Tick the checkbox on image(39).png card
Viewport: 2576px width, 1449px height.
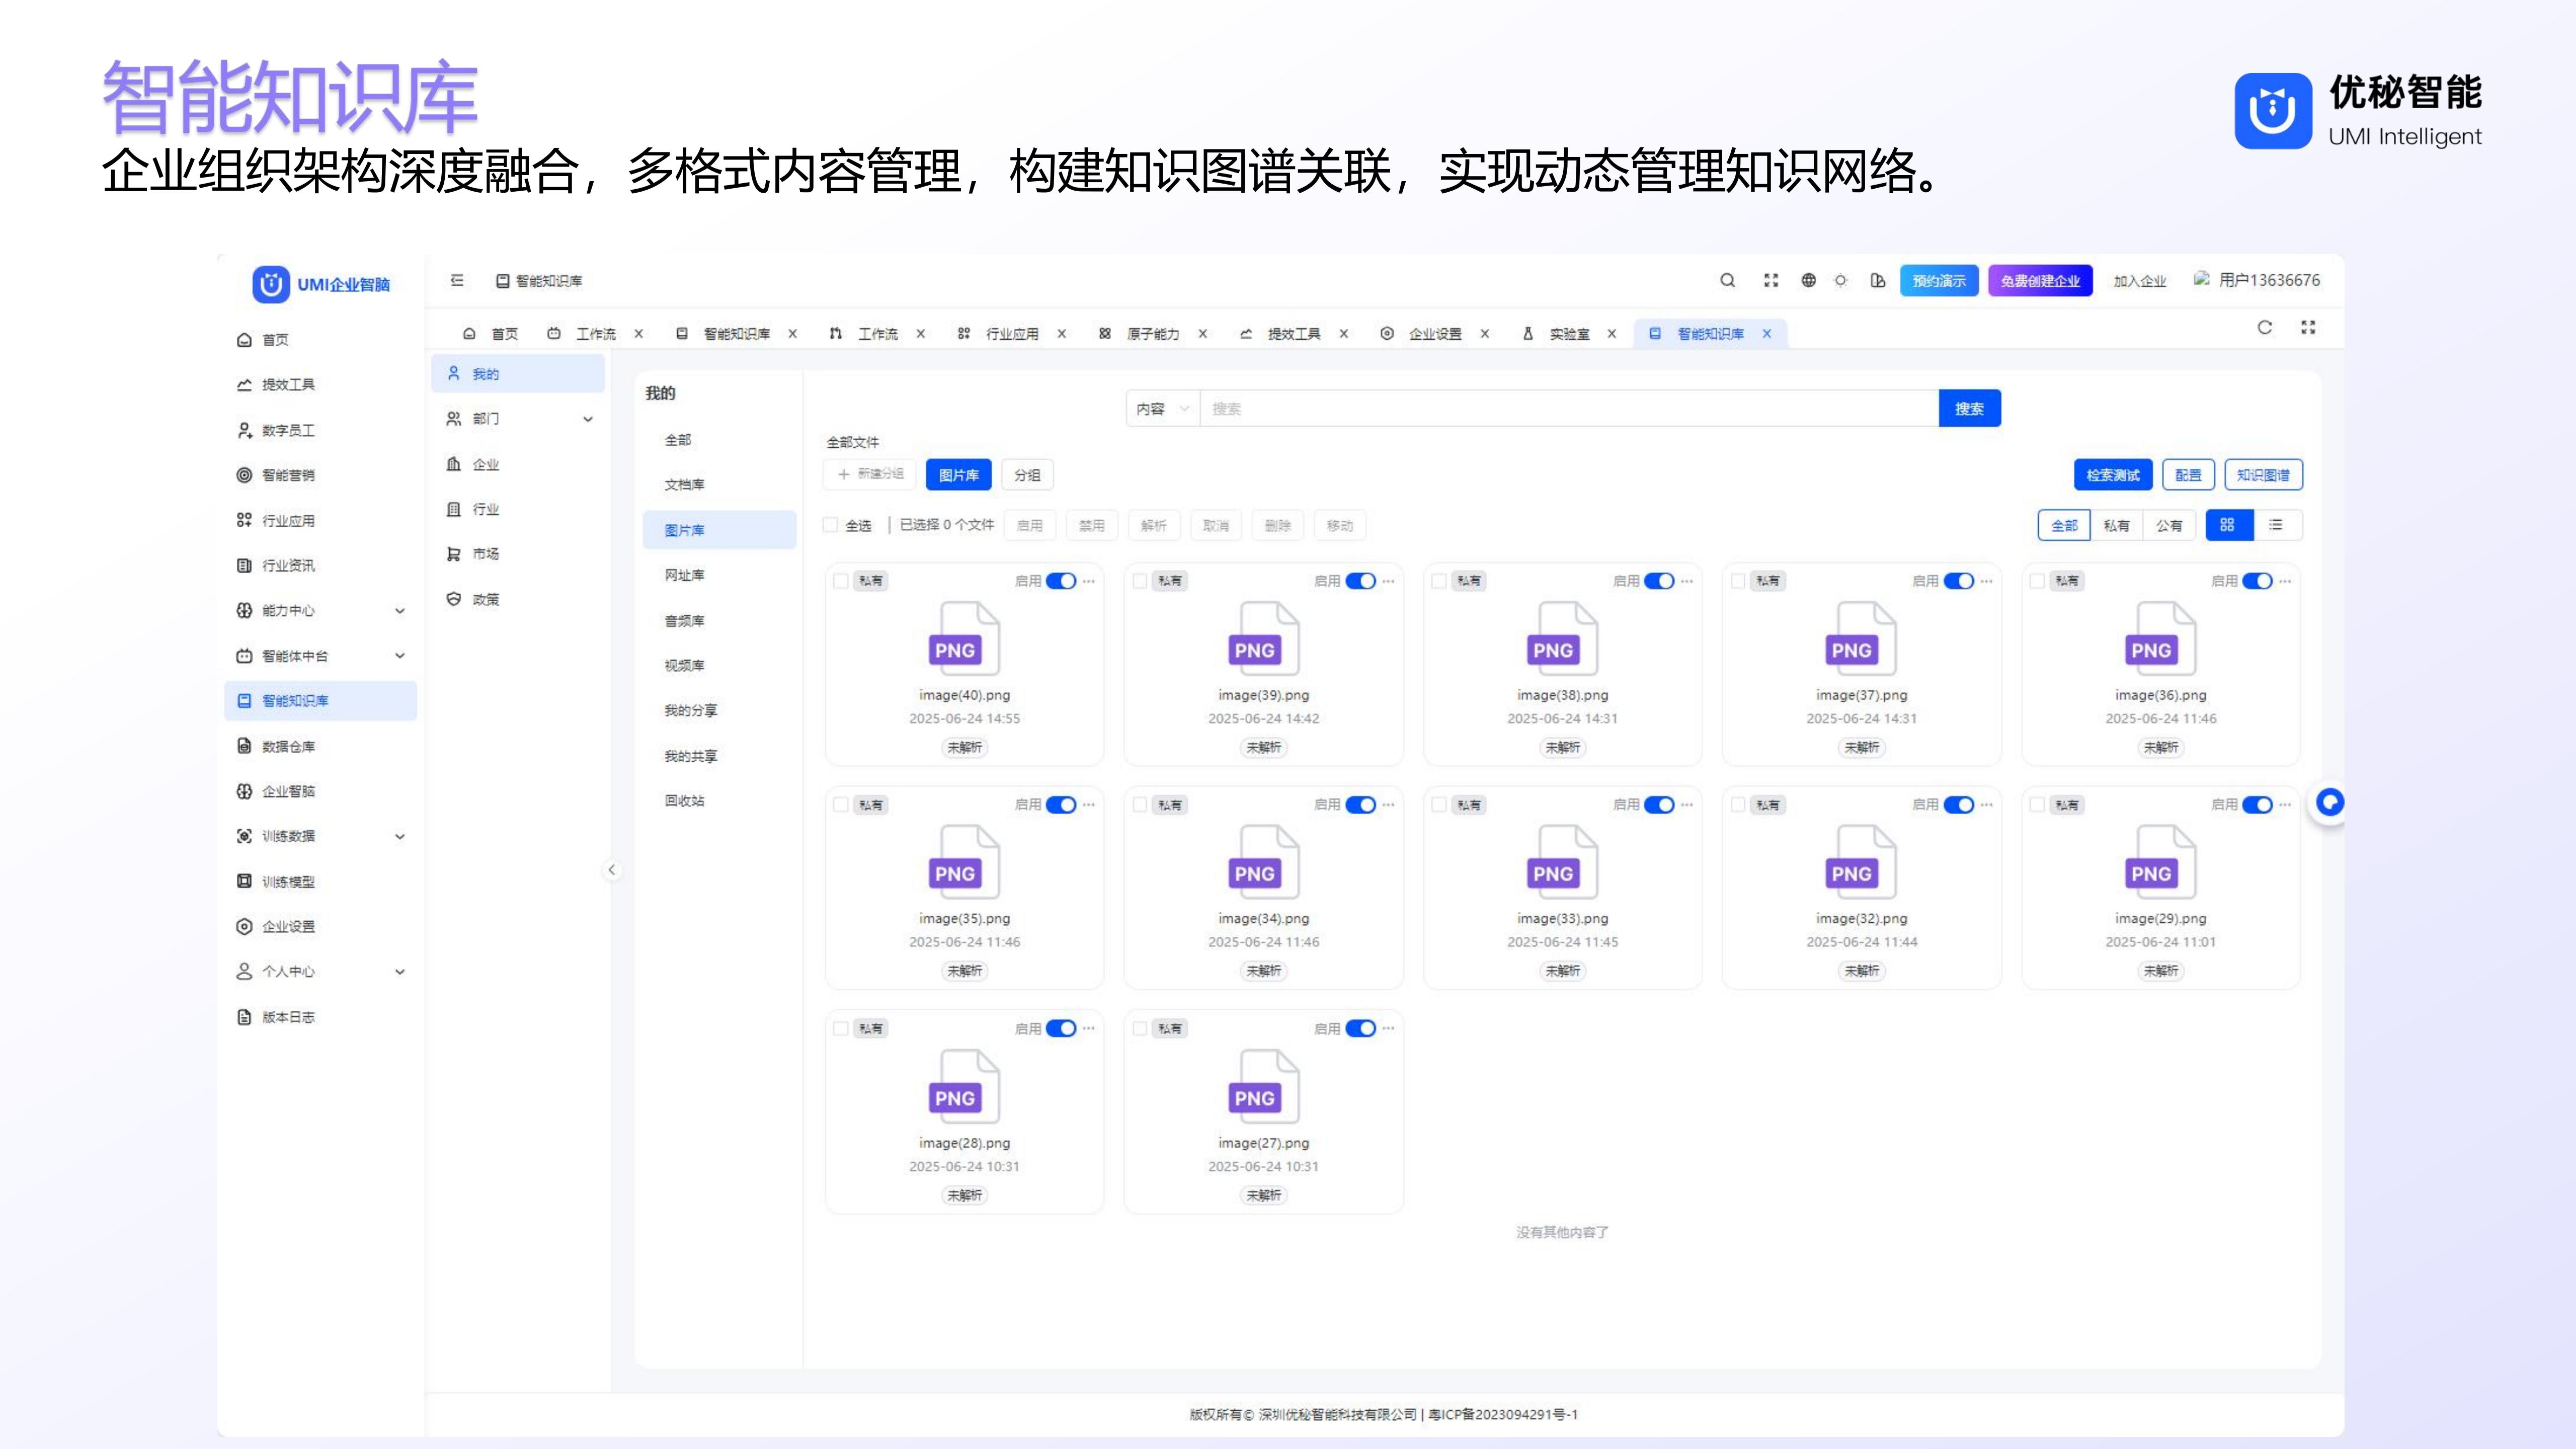click(x=1140, y=581)
